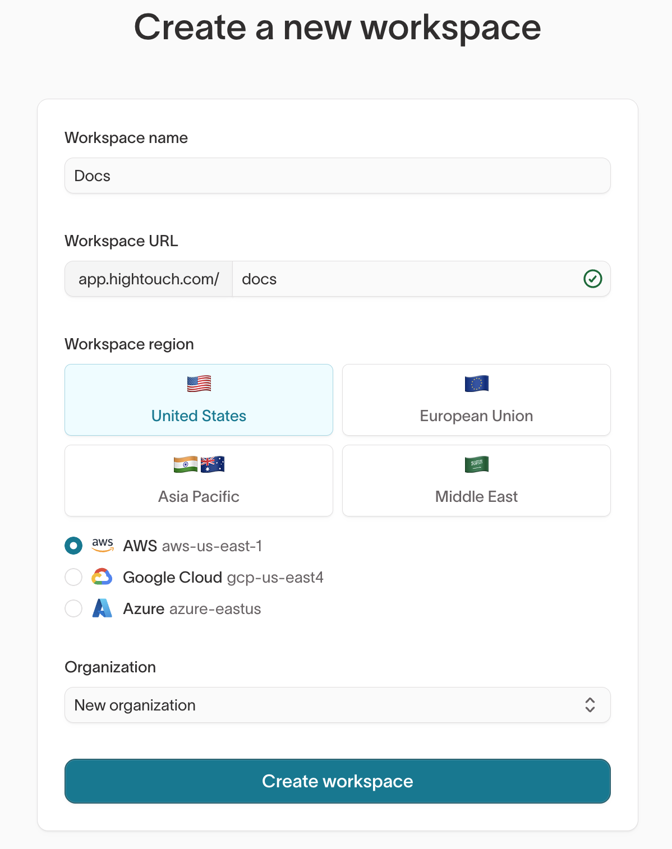Screen dimensions: 672x849
Task: Switch region to Asia Pacific
Action: 199,481
